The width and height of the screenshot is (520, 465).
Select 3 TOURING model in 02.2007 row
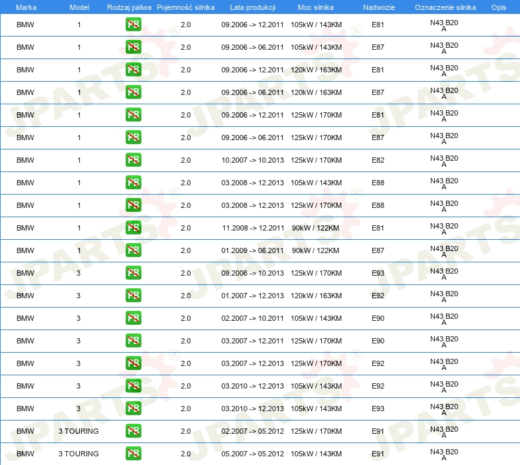78,431
